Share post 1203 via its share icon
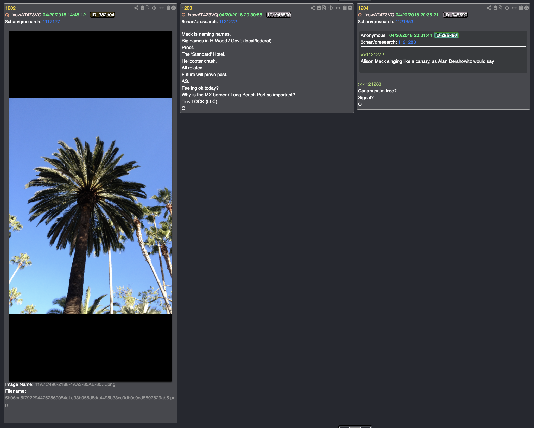This screenshot has width=534, height=428. (313, 8)
